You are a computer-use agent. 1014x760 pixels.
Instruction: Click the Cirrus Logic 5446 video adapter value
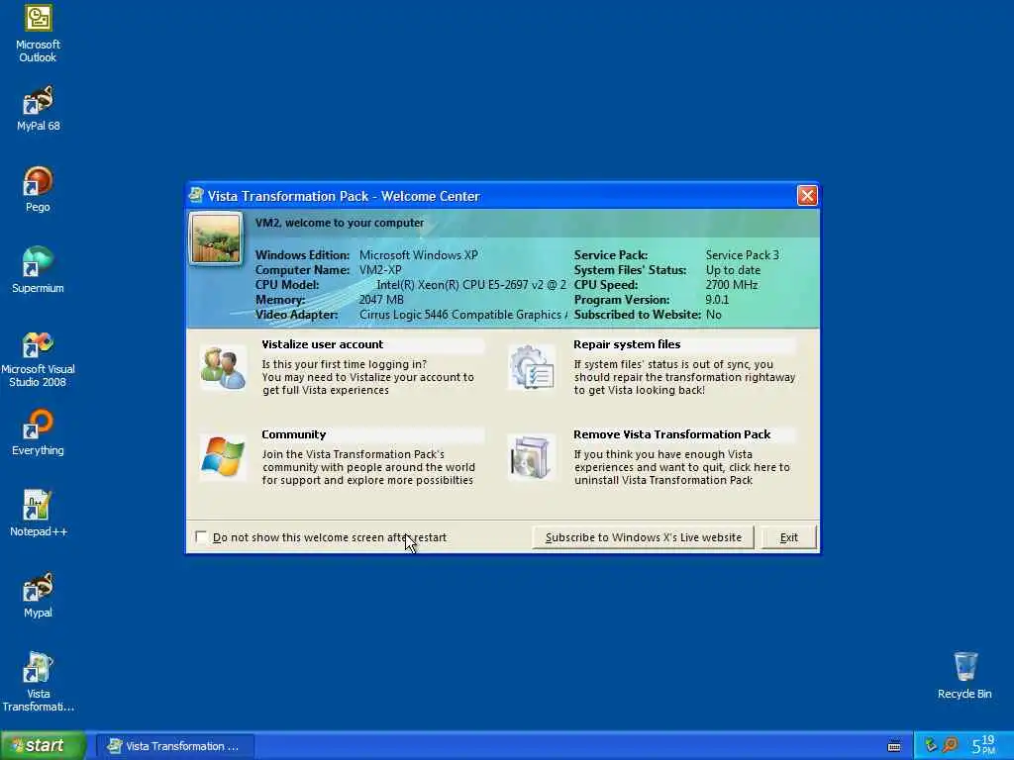[x=463, y=315]
